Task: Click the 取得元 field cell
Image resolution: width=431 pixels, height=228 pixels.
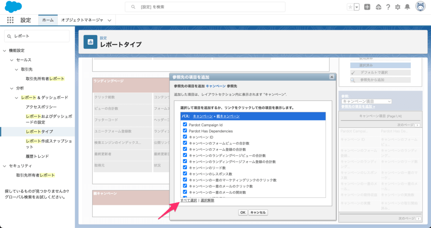Action: [x=122, y=166]
